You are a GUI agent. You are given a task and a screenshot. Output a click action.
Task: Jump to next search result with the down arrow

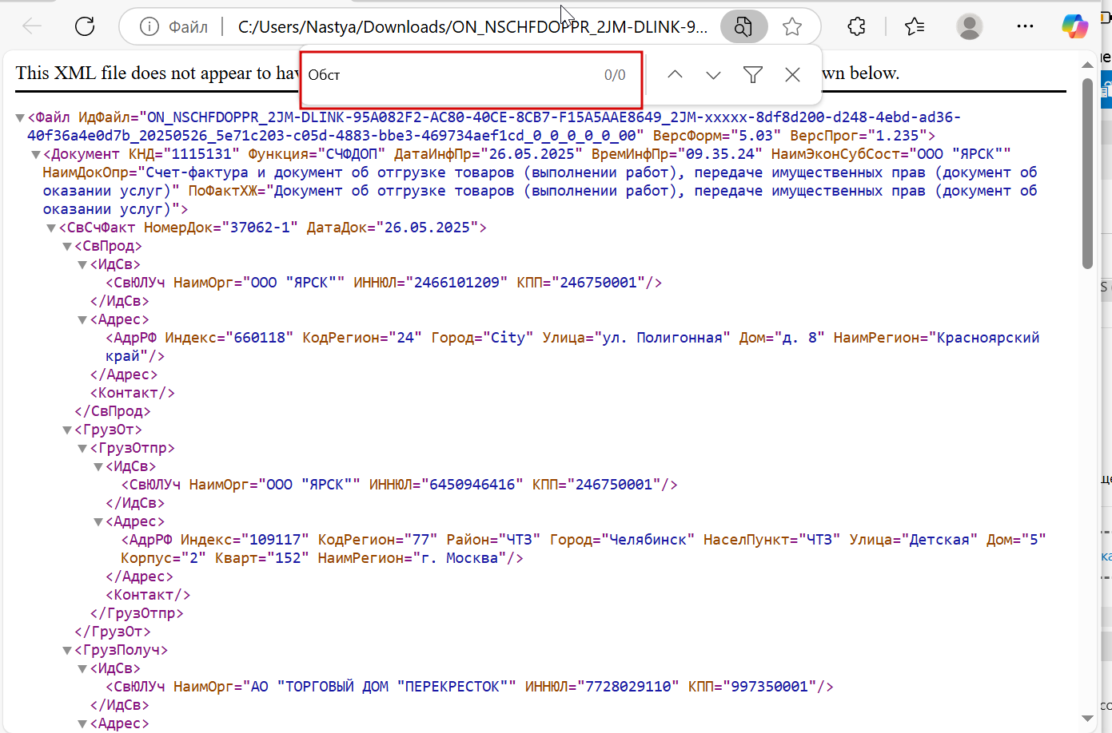713,74
